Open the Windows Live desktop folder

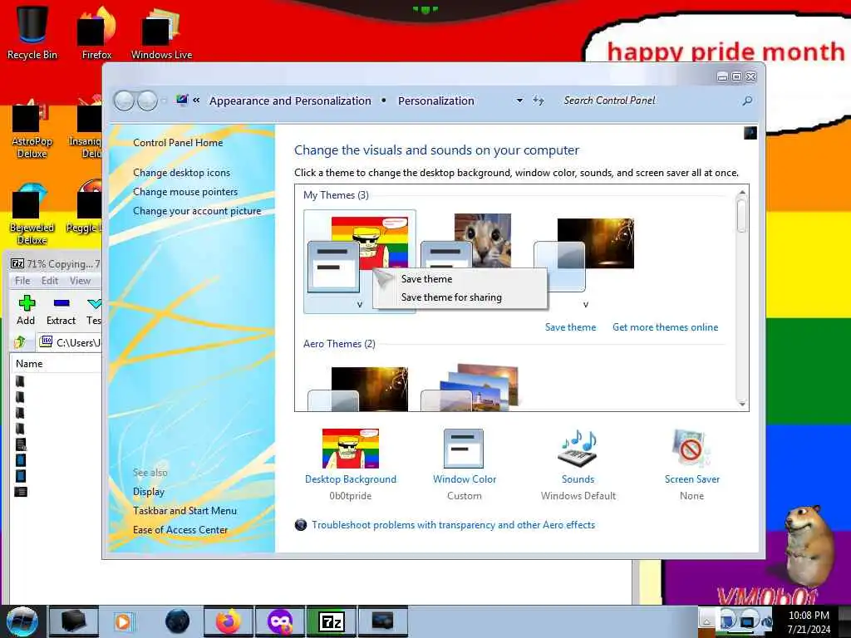[x=161, y=32]
